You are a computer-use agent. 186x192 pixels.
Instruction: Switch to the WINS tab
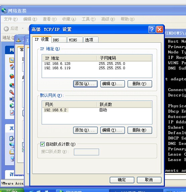[75, 40]
